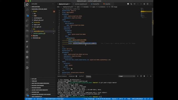Expand the OUTLINE section
This screenshot has height=100, width=178.
tap(34, 79)
